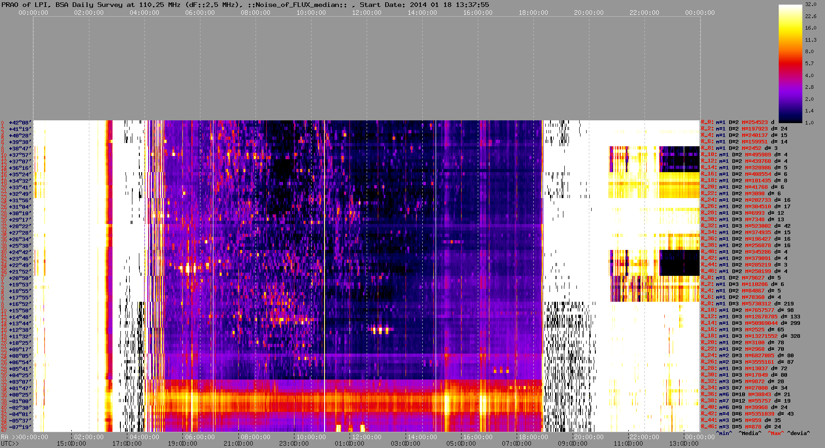
Task: Click declination label +21°52'
Action: tap(20, 272)
